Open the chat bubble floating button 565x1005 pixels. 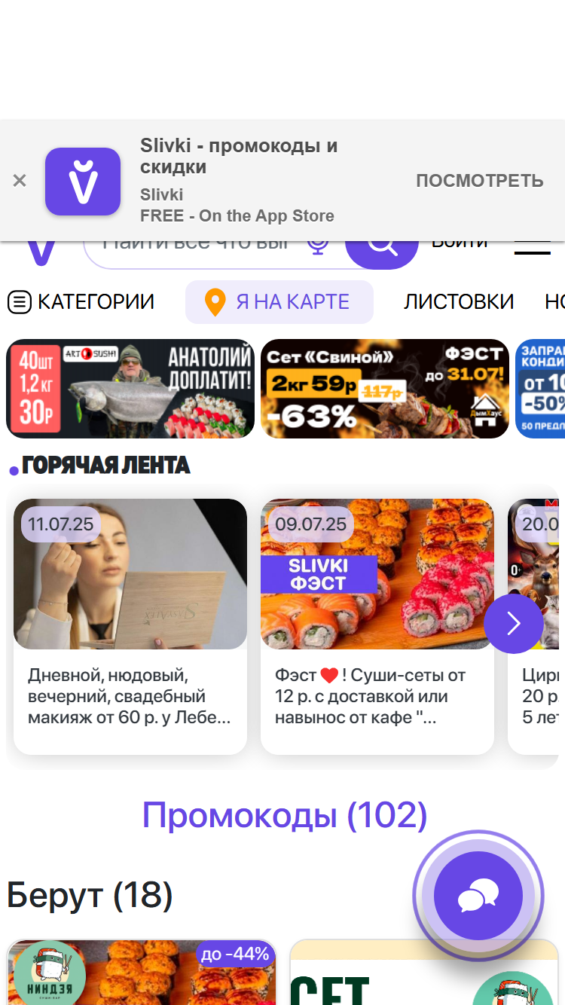click(x=478, y=897)
